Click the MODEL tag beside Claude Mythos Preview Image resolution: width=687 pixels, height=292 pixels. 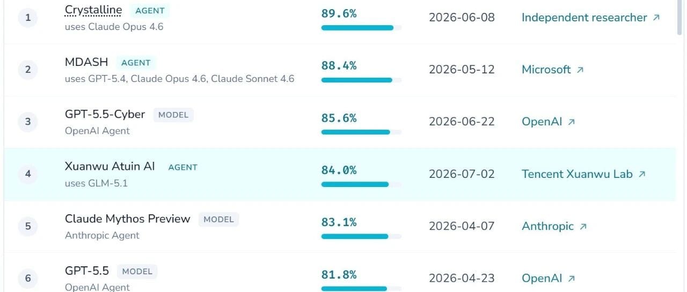(218, 219)
